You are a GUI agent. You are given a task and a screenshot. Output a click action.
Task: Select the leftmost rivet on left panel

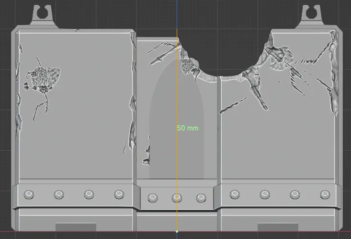[29, 194]
